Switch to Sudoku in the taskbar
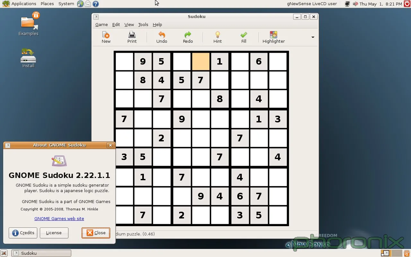 tap(41, 253)
